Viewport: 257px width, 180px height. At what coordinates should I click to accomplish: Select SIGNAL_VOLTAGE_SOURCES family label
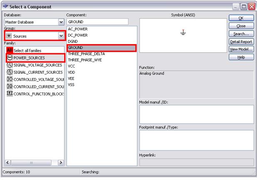tap(38, 65)
